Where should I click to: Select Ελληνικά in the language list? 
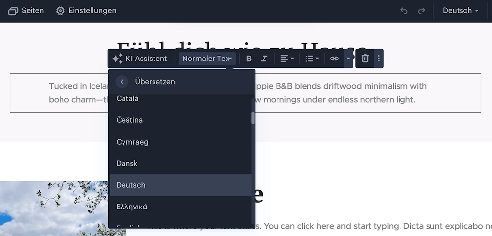pyautogui.click(x=181, y=207)
